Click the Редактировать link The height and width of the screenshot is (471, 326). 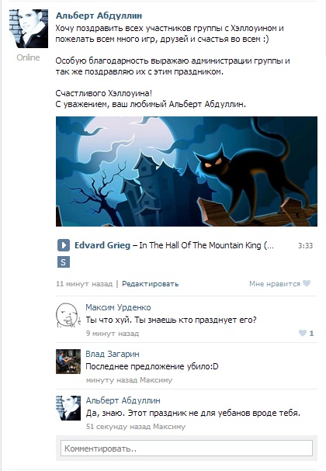pyautogui.click(x=151, y=284)
